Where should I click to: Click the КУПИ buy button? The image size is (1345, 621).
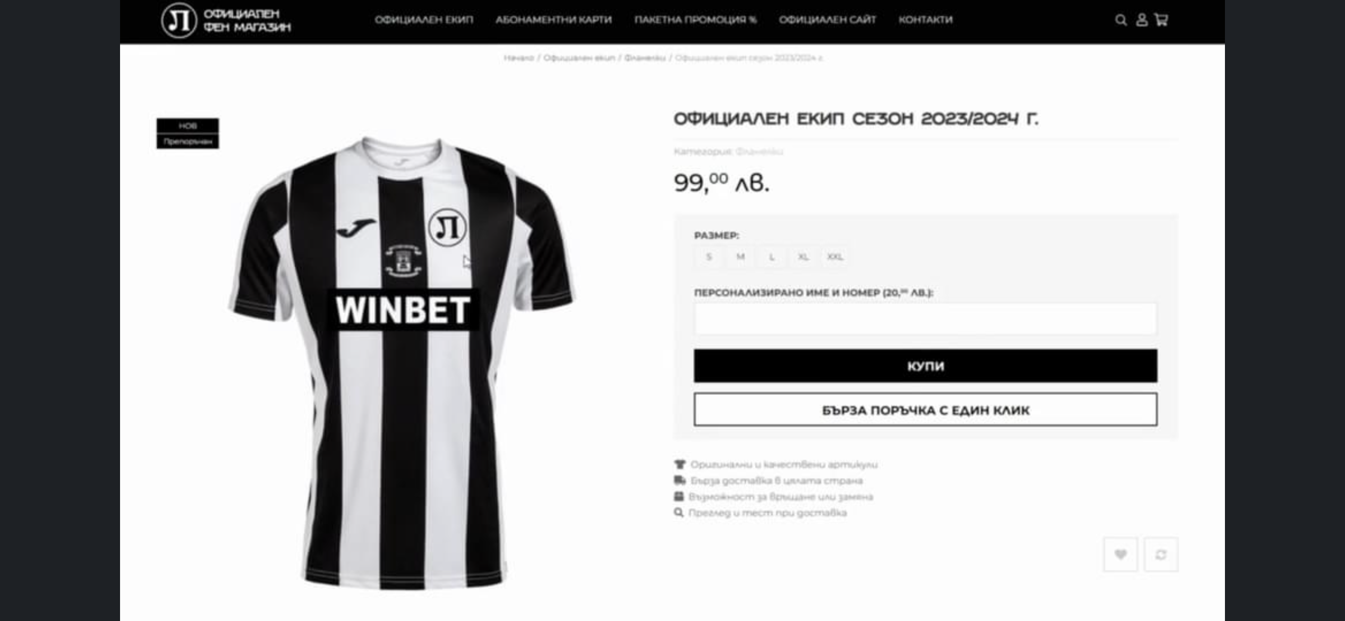pyautogui.click(x=925, y=366)
